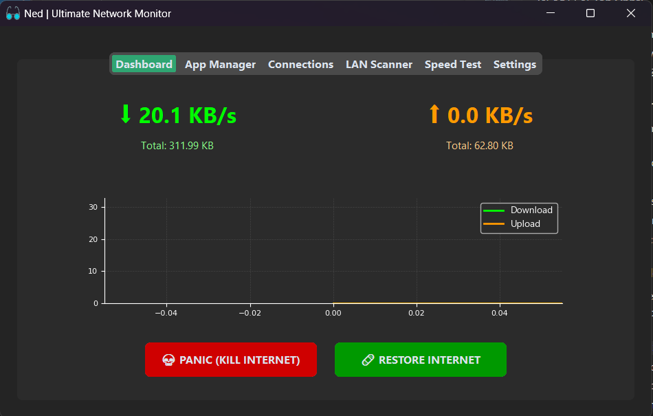
Task: Click the skull icon on PANIC button
Action: coord(168,360)
